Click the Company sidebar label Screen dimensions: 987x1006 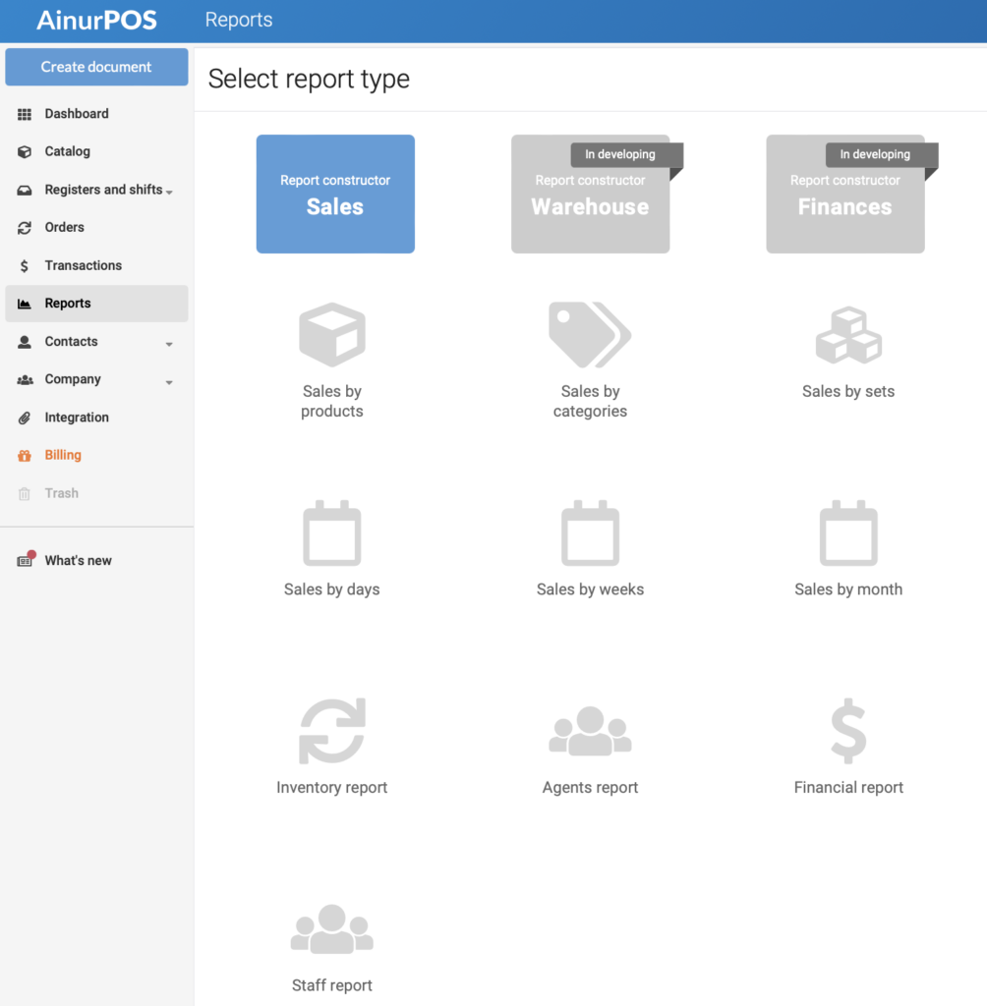coord(73,379)
